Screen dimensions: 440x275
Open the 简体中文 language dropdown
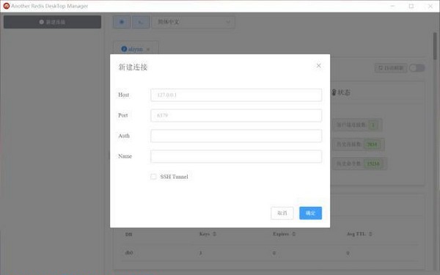(x=194, y=22)
